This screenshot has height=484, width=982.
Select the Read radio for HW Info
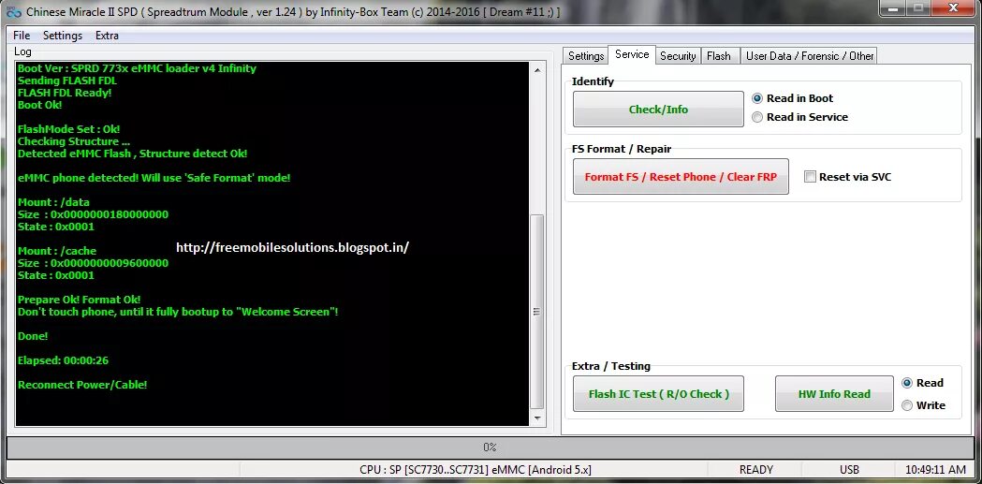pos(922,383)
